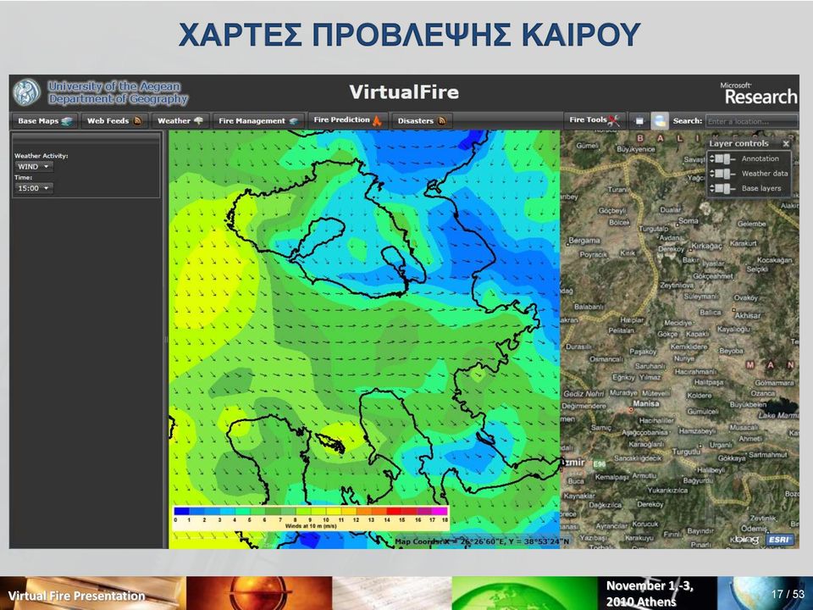Open the Fire Management menu
The width and height of the screenshot is (813, 610).
point(257,121)
